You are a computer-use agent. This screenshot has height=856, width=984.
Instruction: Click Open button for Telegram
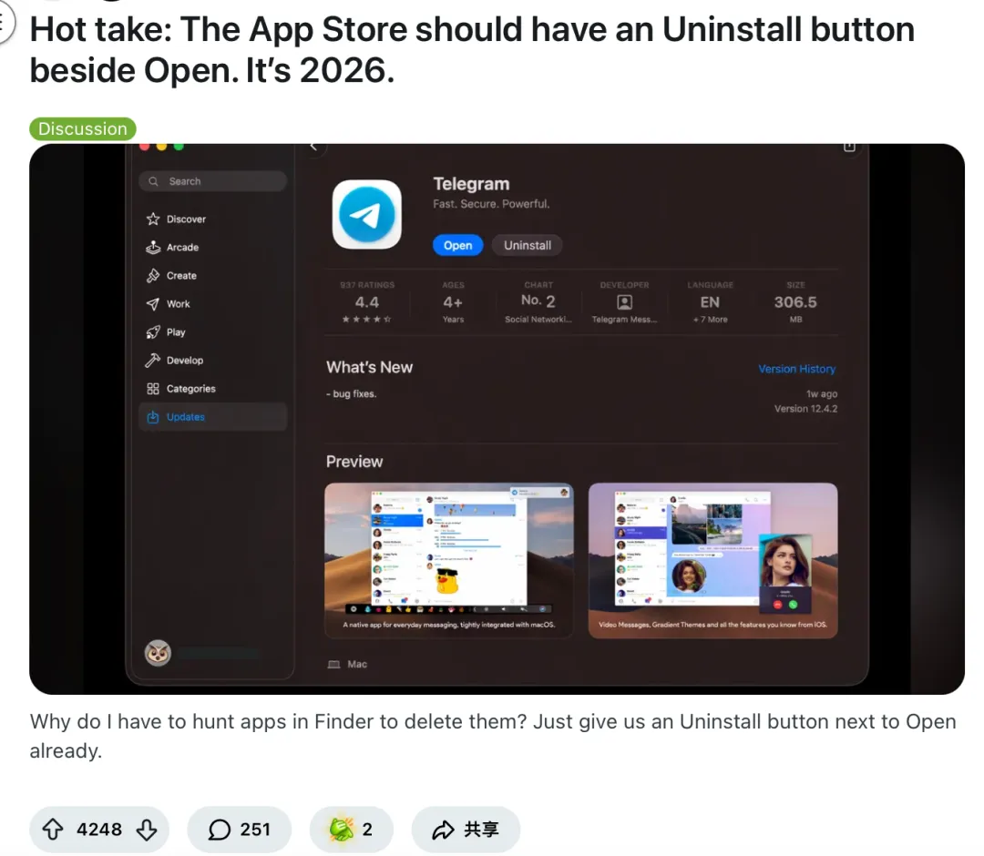(x=457, y=245)
